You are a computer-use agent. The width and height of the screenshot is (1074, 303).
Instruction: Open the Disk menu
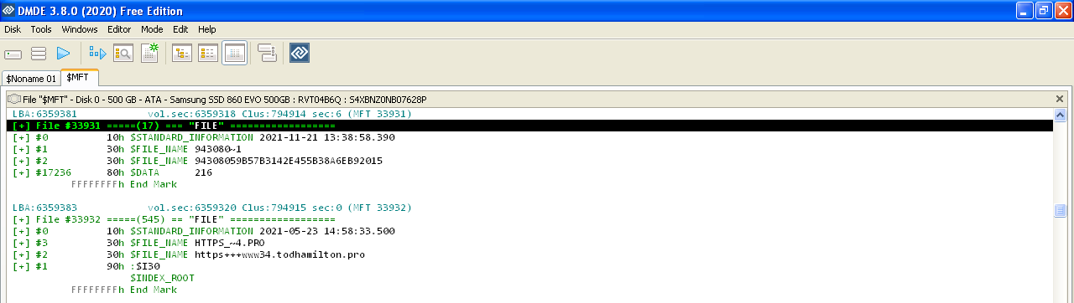(13, 29)
